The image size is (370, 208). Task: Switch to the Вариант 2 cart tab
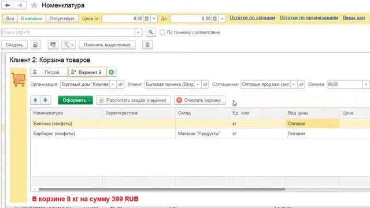click(x=87, y=72)
